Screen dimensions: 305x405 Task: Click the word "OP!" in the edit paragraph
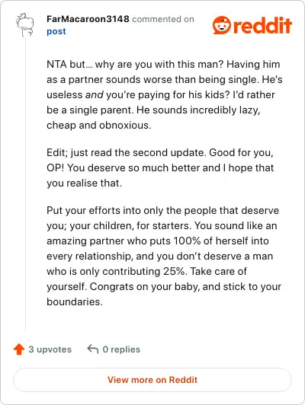coord(56,168)
